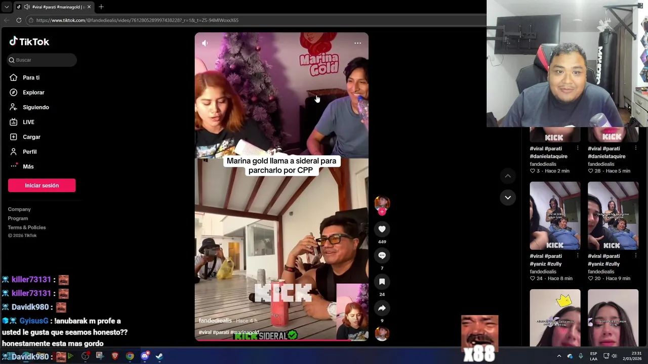This screenshot has width=648, height=364.
Task: Open the options dots for 'Hace 8 min' video
Action: pos(578,256)
